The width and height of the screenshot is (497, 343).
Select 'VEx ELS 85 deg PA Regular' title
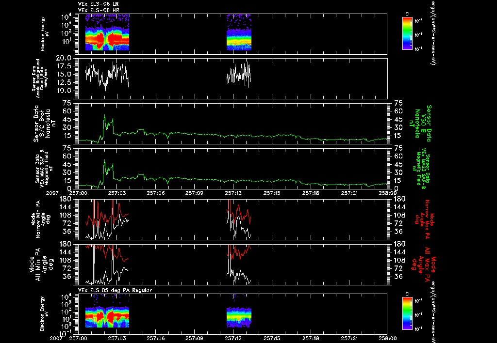115,290
